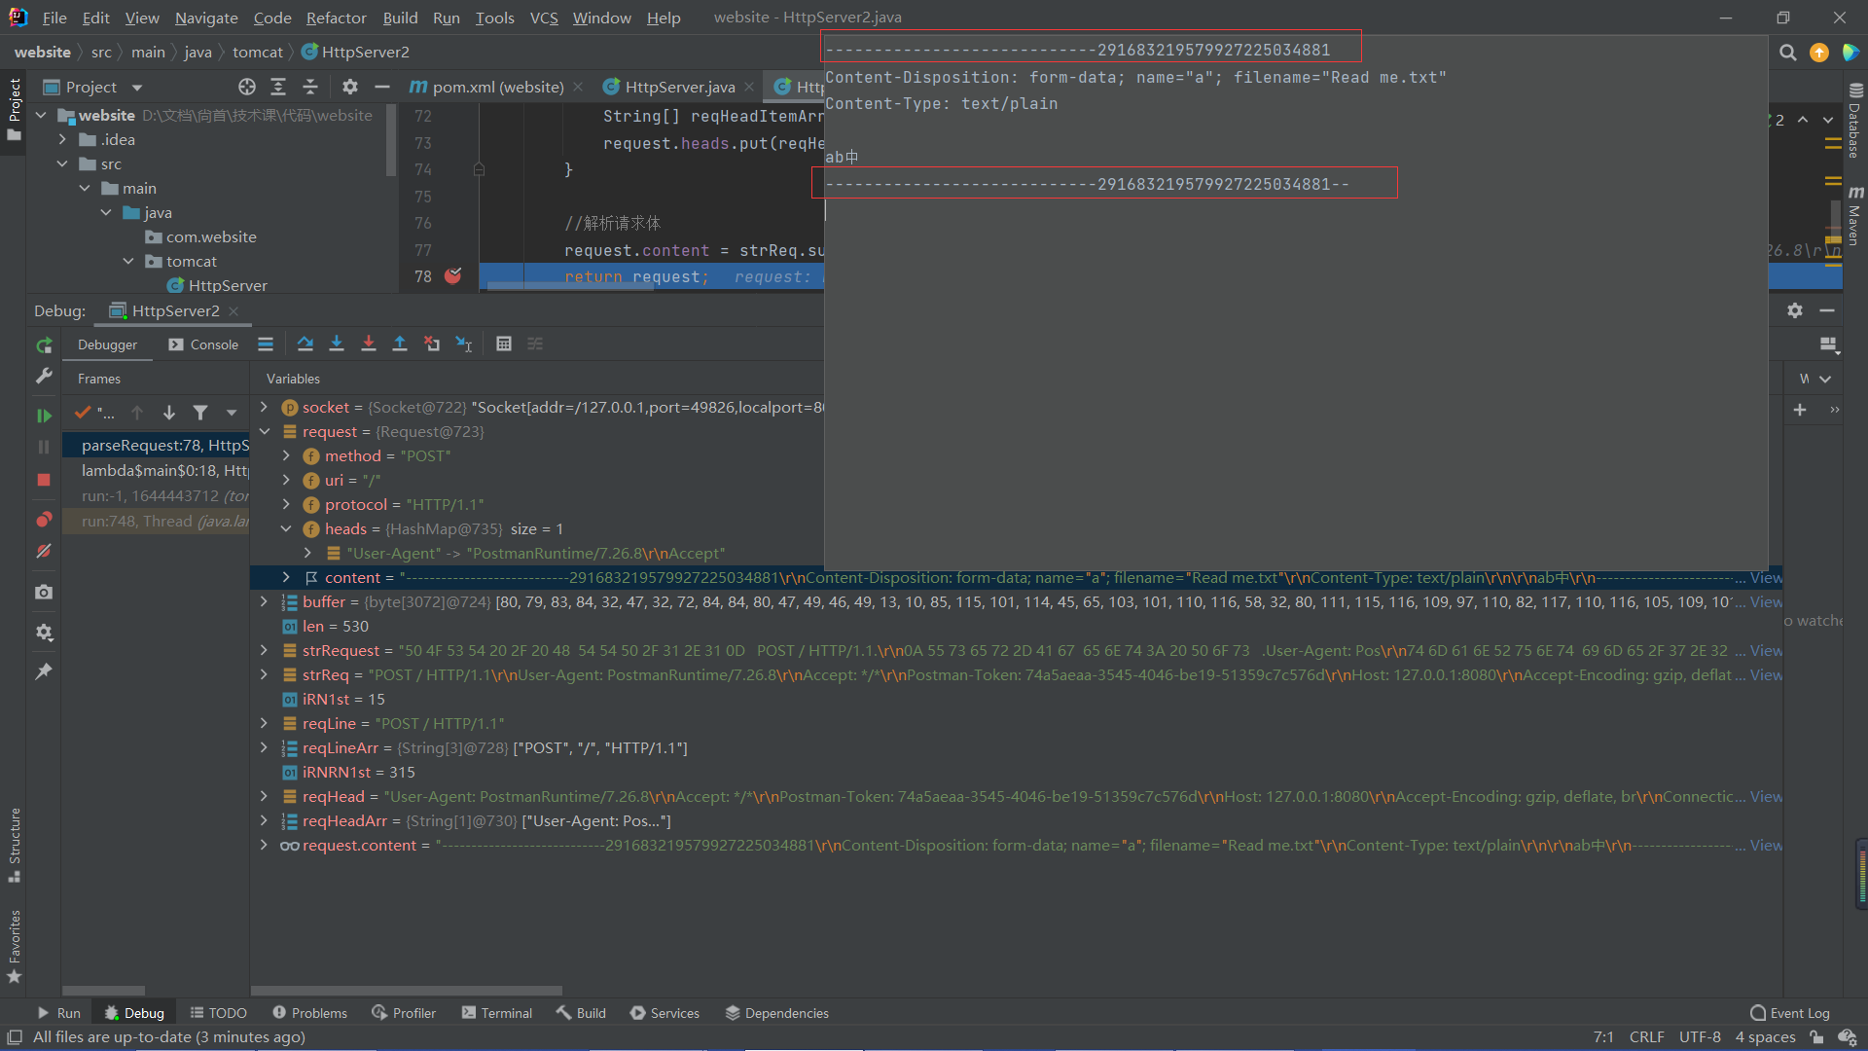Expand the .idea folder
Screen dimensions: 1868x1051
(63, 139)
